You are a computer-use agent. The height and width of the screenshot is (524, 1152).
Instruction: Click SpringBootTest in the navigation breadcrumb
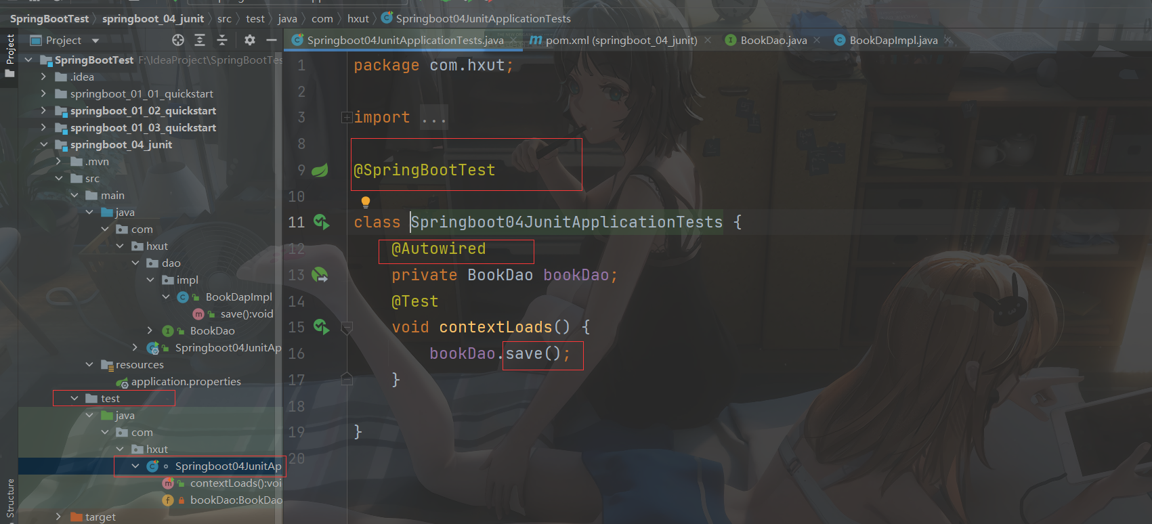49,18
